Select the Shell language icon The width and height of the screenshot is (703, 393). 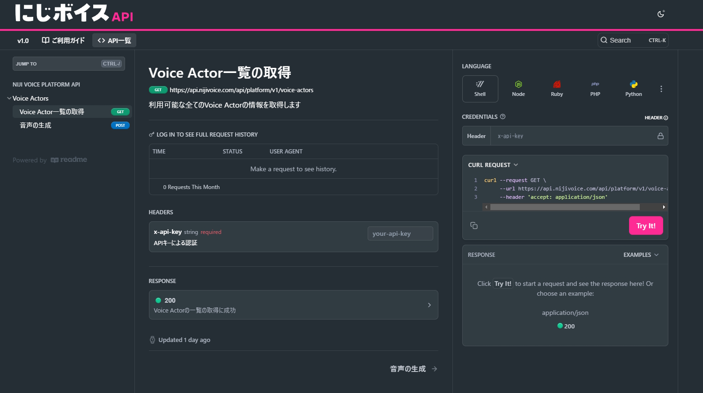click(480, 88)
